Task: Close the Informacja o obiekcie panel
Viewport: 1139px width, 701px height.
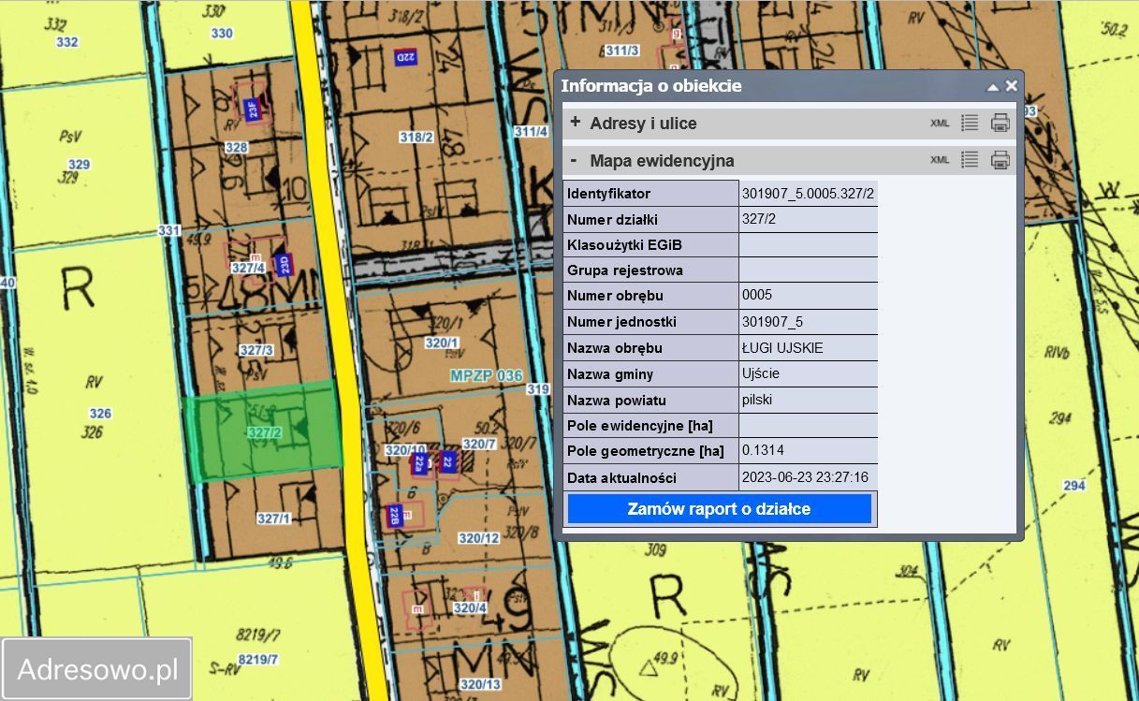Action: tap(1011, 86)
